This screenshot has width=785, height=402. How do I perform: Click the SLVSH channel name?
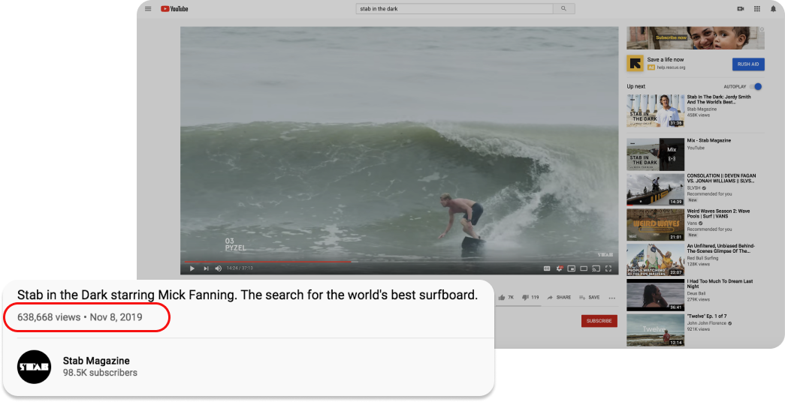tap(694, 188)
